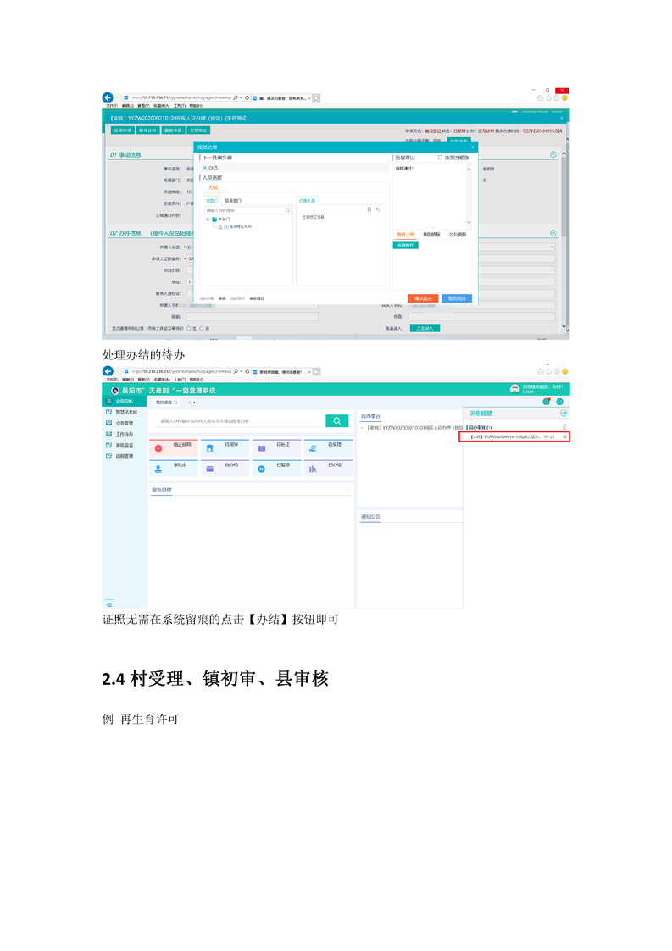Close the 流程处理 dialog
Screen dimensions: 672x951
click(x=473, y=147)
